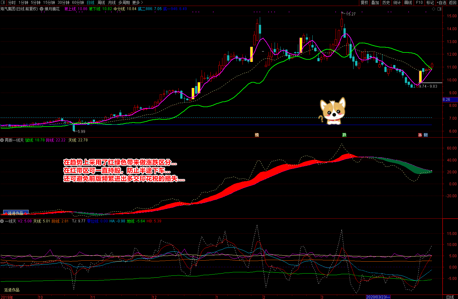Click the red 涨 event marker
Viewport: 458px width, 299px height.
[x=420, y=135]
